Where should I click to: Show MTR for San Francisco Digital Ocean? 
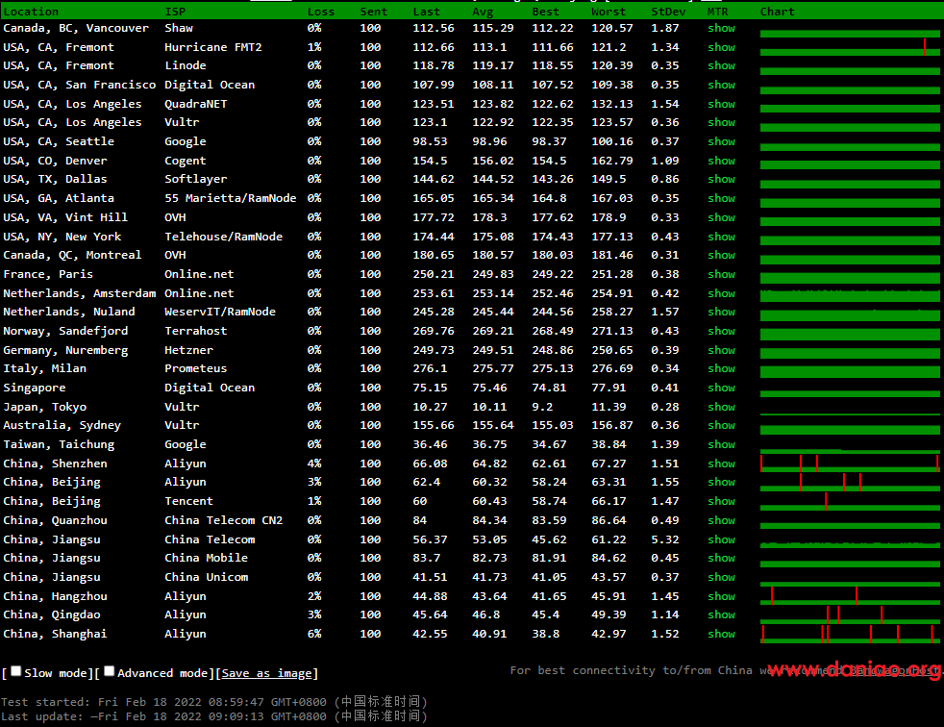click(x=721, y=85)
